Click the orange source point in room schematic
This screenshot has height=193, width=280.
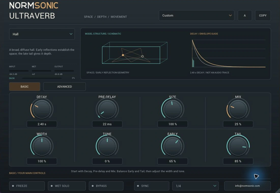coord(123,55)
